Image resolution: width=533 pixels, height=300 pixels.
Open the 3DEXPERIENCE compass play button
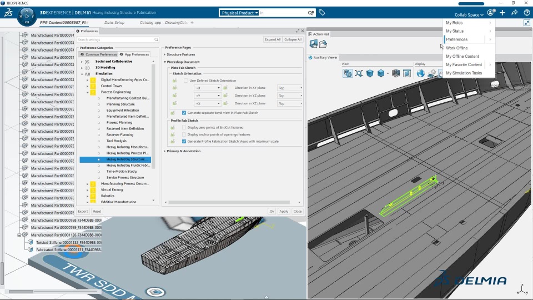click(27, 16)
